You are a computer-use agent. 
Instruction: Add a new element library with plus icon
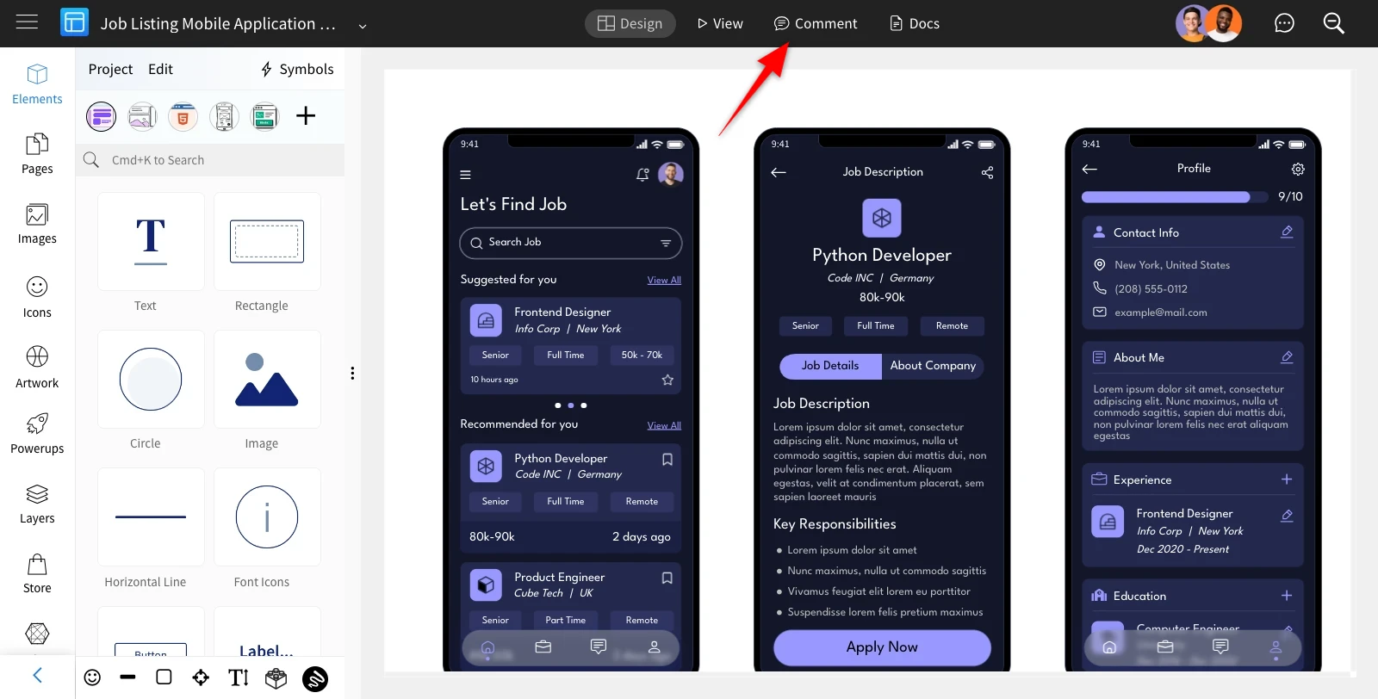pos(306,115)
